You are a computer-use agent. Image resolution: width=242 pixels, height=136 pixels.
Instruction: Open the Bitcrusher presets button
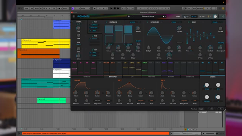pos(174,22)
